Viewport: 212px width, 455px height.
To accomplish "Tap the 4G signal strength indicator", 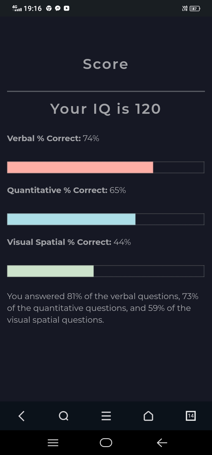I will [x=17, y=8].
